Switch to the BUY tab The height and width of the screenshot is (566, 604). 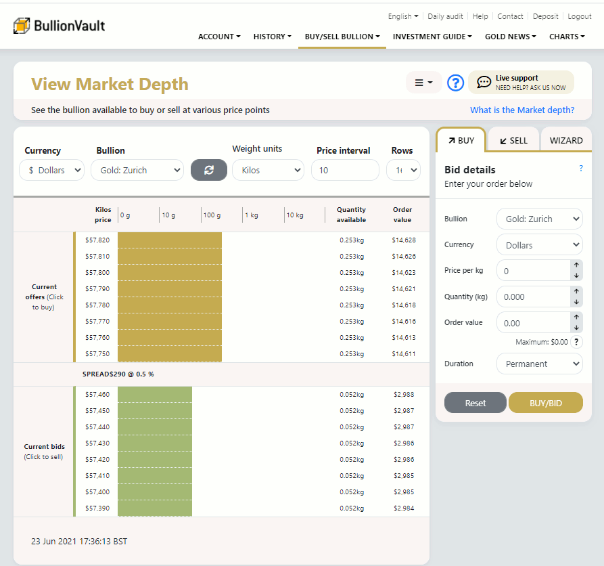461,140
